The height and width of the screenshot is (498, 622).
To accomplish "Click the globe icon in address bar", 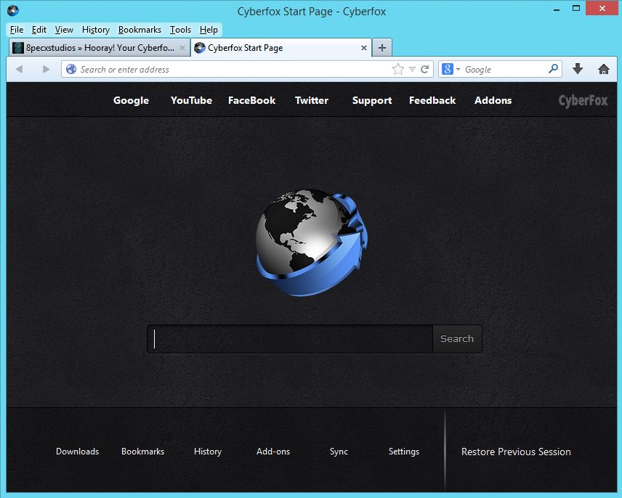I will (x=71, y=70).
